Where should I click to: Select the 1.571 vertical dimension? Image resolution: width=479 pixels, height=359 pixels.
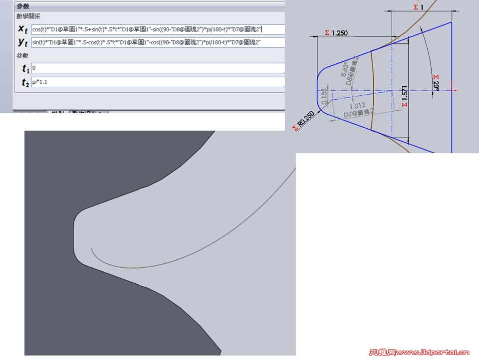click(405, 96)
